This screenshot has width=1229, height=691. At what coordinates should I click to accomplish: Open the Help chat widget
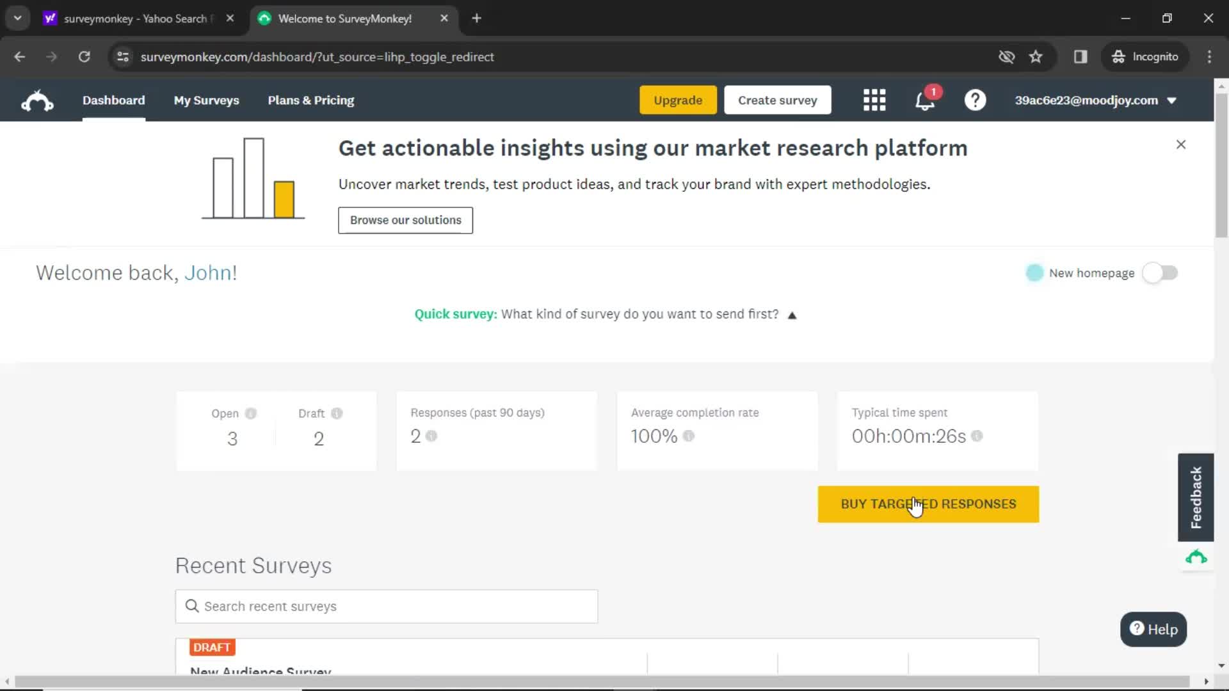[x=1153, y=630]
